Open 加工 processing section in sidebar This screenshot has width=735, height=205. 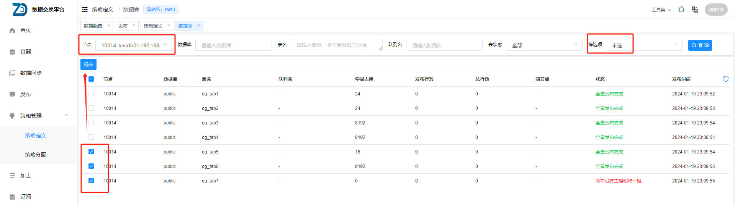tap(26, 175)
